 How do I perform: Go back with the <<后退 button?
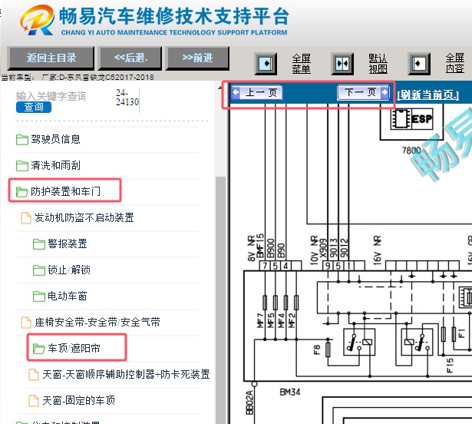tap(130, 58)
